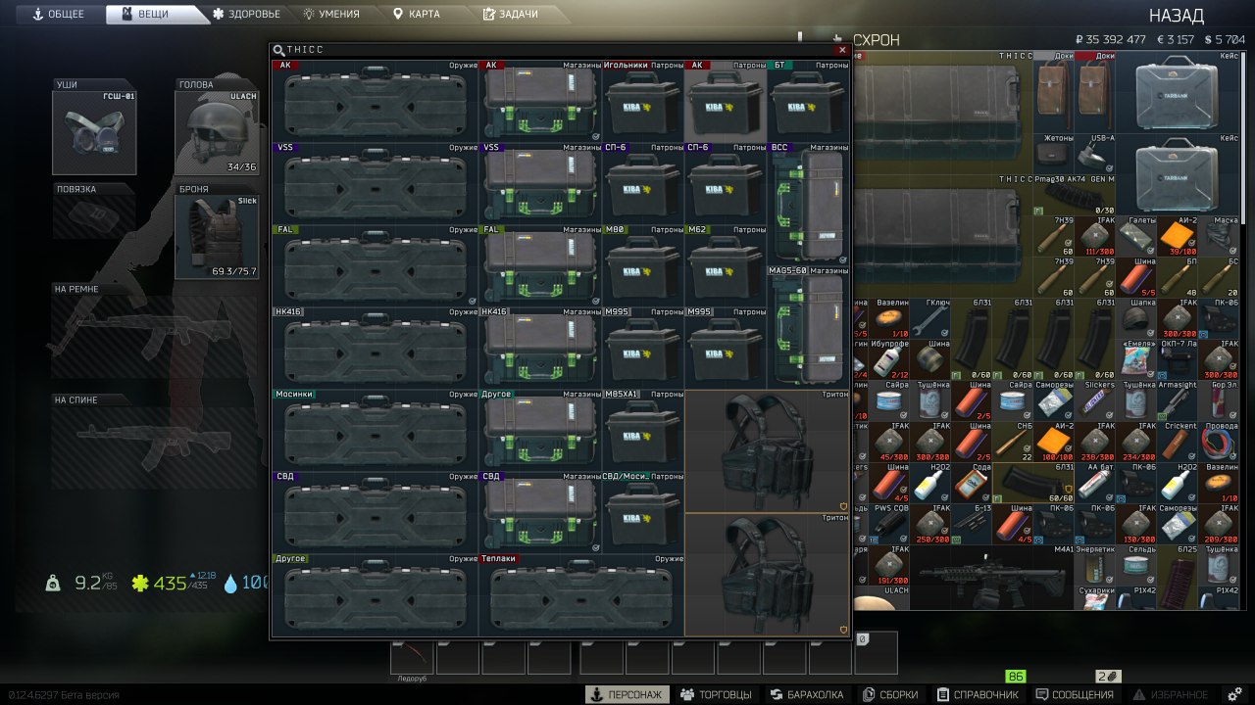
Task: Select the «Емеля» crackers item
Action: 1136,360
